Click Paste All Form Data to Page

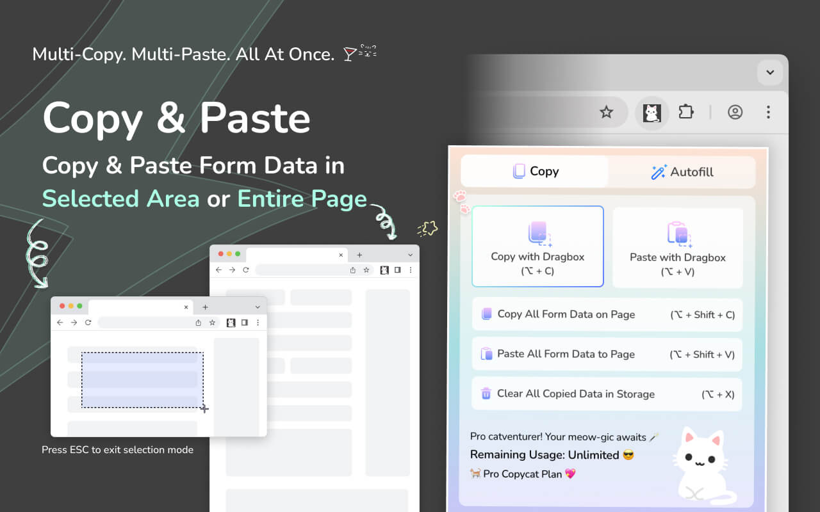[607, 354]
